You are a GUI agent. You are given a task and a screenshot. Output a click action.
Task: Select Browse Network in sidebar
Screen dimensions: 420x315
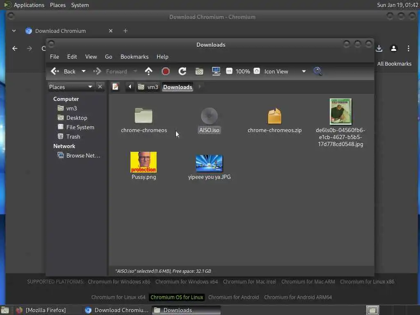(x=79, y=155)
